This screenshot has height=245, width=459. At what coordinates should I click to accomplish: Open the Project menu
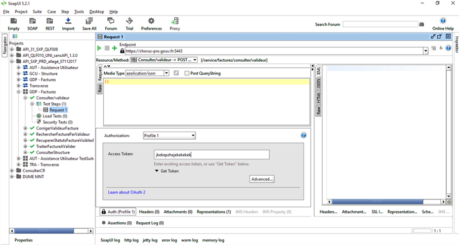pyautogui.click(x=21, y=12)
